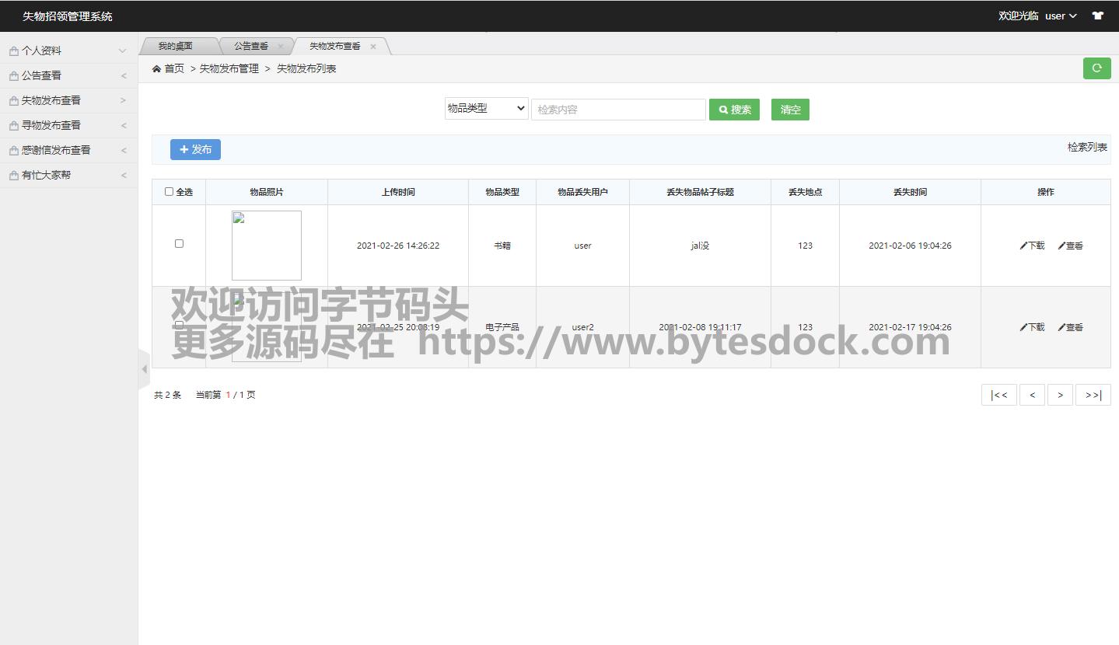
Task: Check the box for the user2 row
Action: (x=179, y=326)
